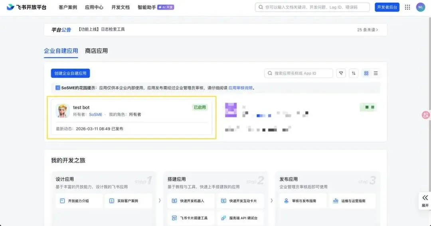Switch to grid card view
This screenshot has width=431, height=226.
click(x=366, y=73)
